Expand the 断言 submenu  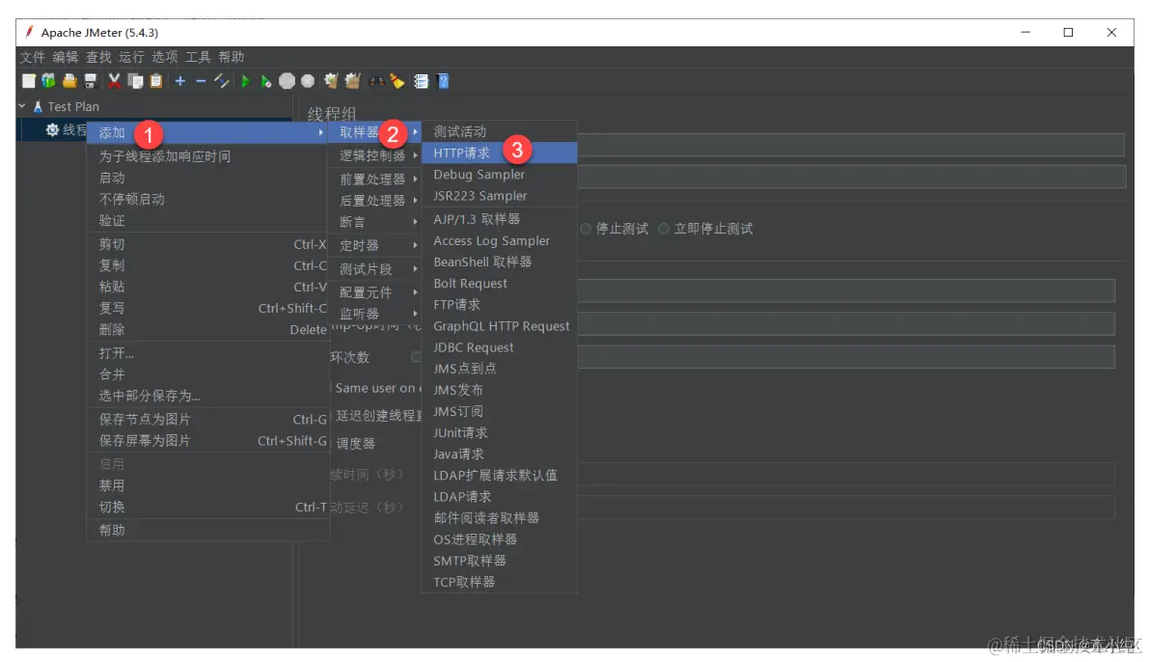point(376,221)
